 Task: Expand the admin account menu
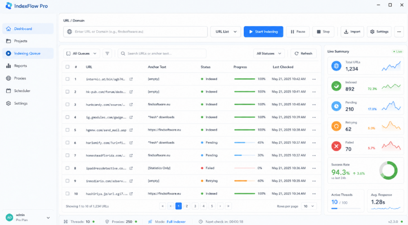(x=48, y=218)
